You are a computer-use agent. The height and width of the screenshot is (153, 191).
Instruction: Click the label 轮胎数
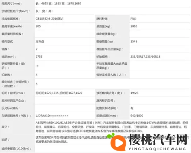pos(7,75)
